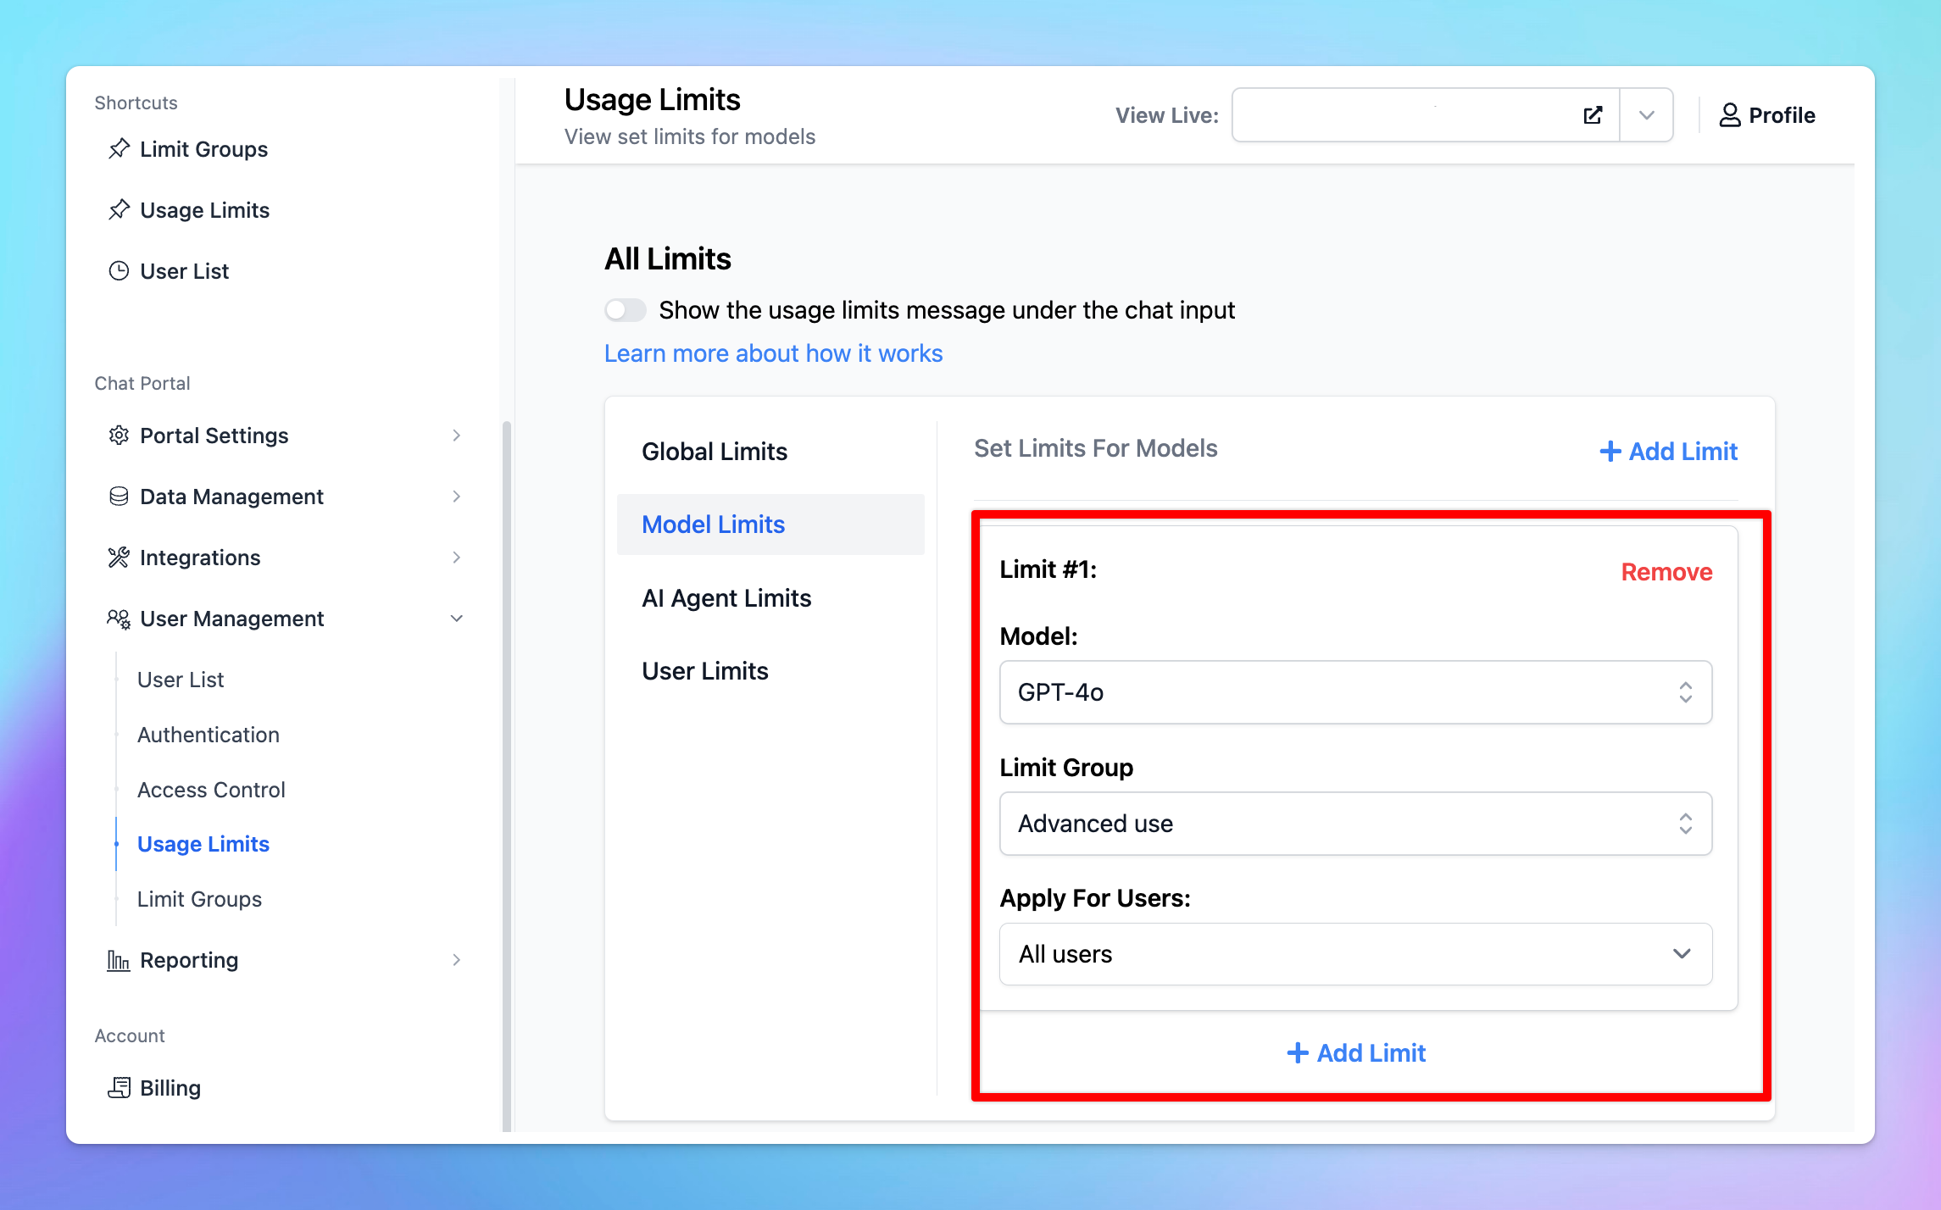Screen dimensions: 1941x1210
Task: Click the Billing invoice icon
Action: [119, 1086]
